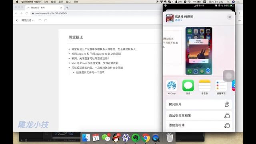Tap the AirDrop share icon
Screen dimensions: 256x144
click(172, 86)
